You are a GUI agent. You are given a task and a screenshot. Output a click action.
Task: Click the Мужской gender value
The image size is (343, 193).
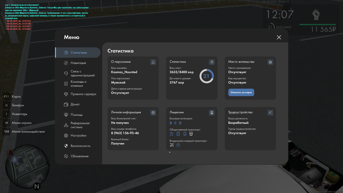point(118,83)
